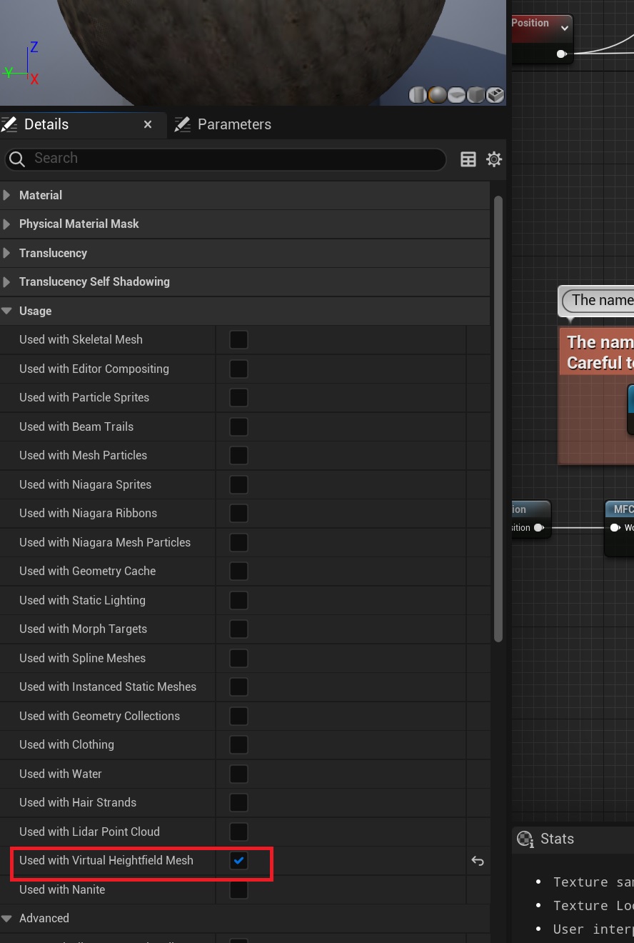The image size is (634, 943).
Task: Open the Position node dropdown chevron
Action: coord(565,28)
